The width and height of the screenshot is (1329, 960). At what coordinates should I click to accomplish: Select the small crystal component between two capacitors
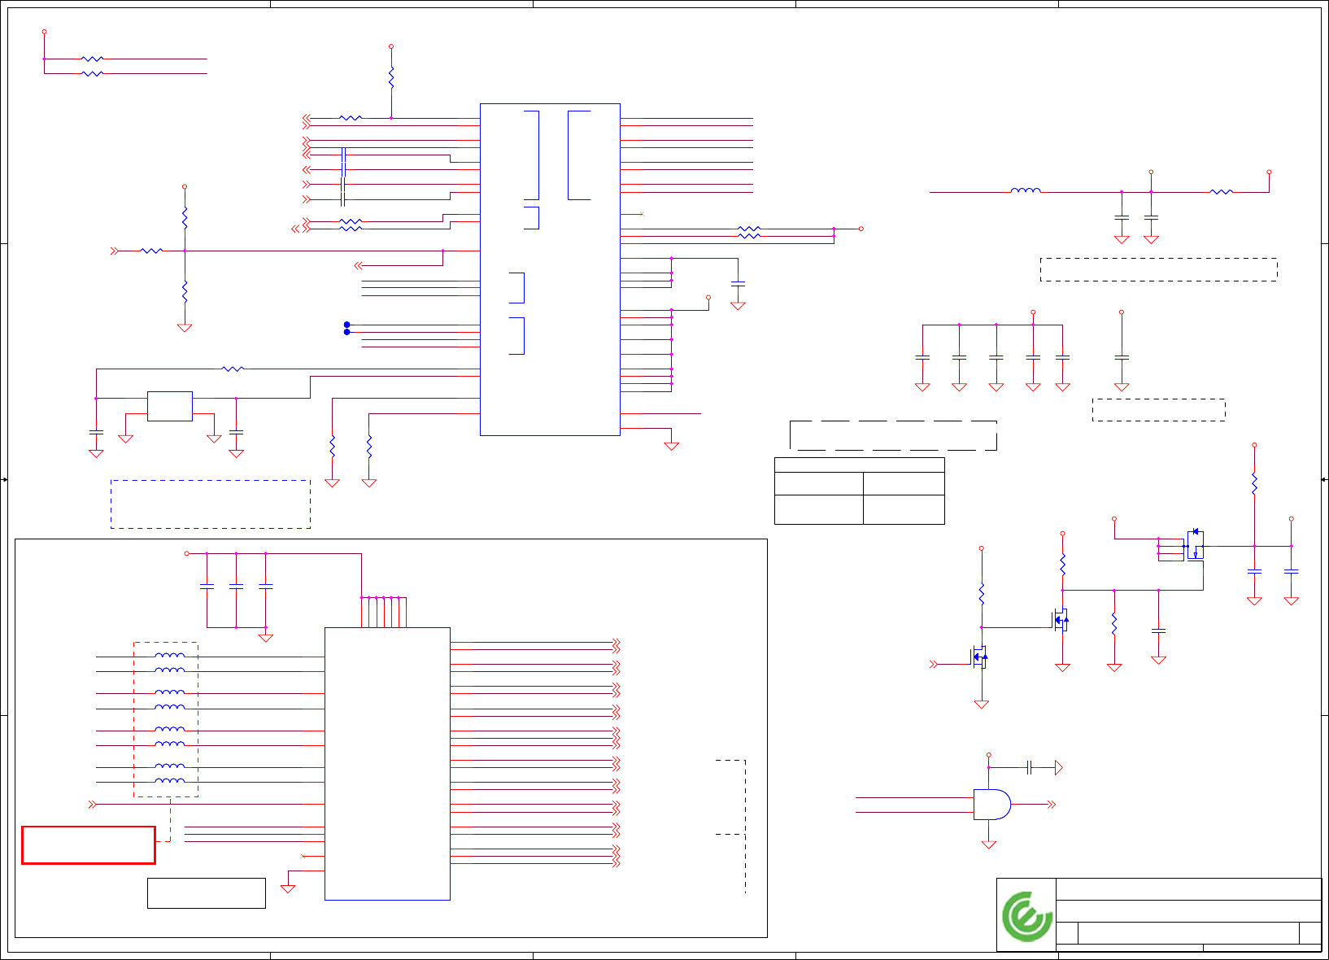[x=170, y=406]
